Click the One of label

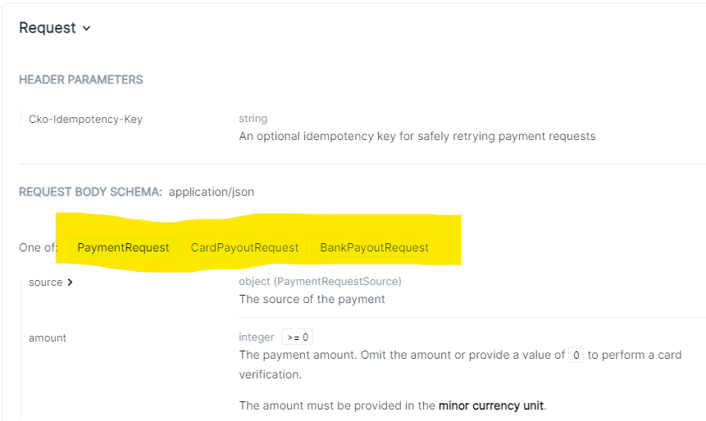38,247
